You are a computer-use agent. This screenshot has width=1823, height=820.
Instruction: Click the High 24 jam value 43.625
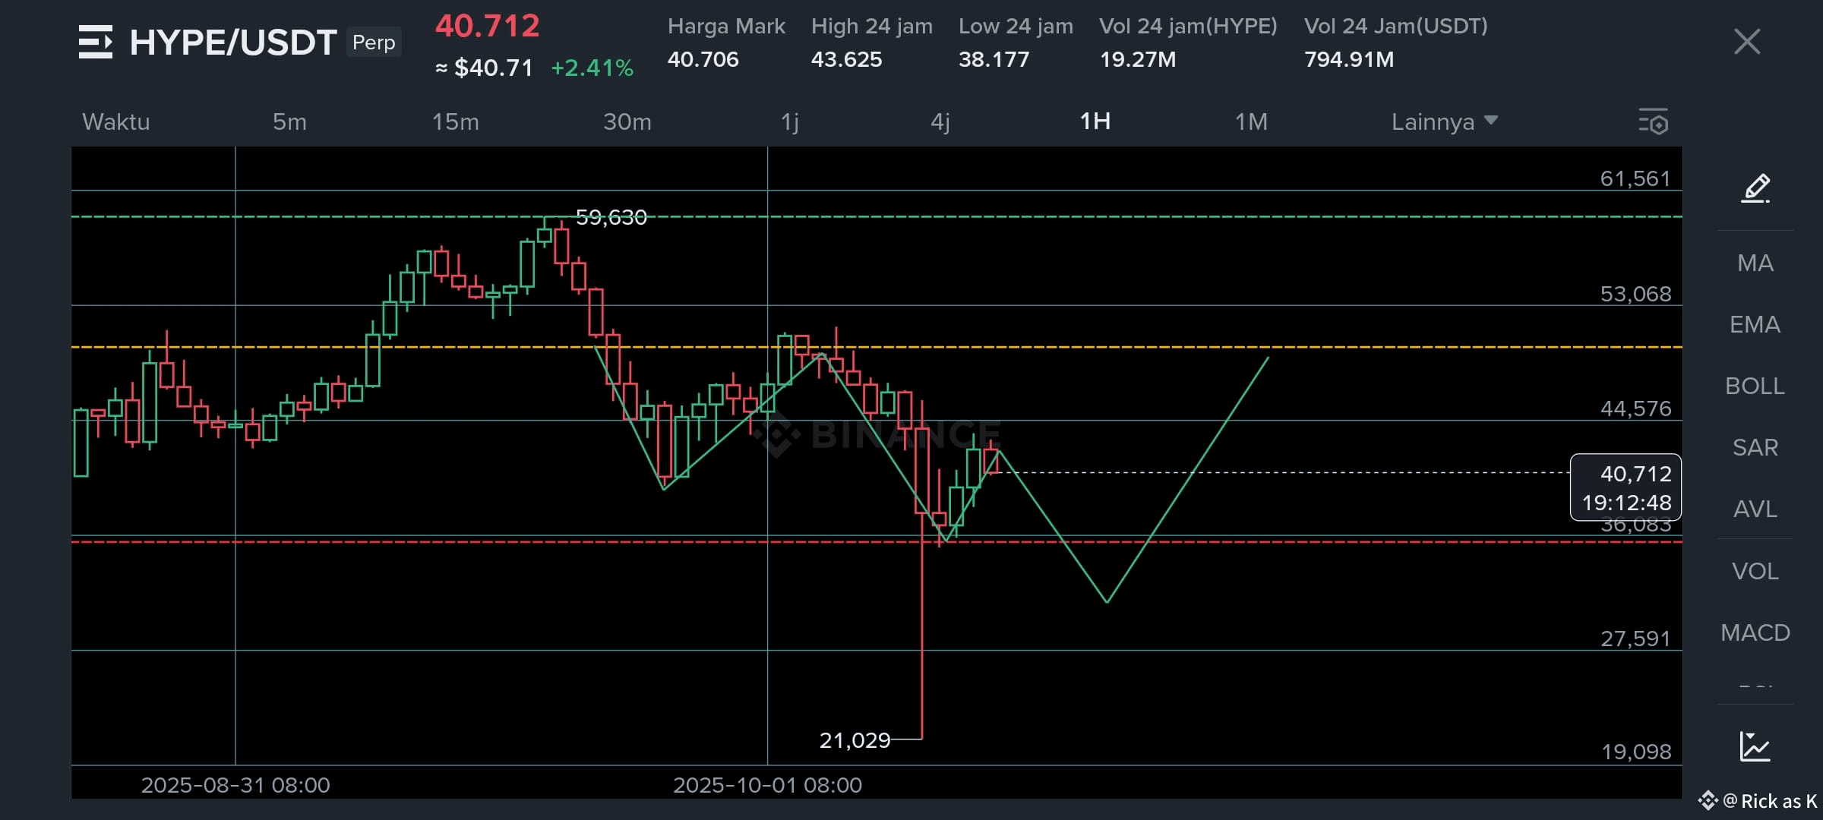tap(846, 59)
